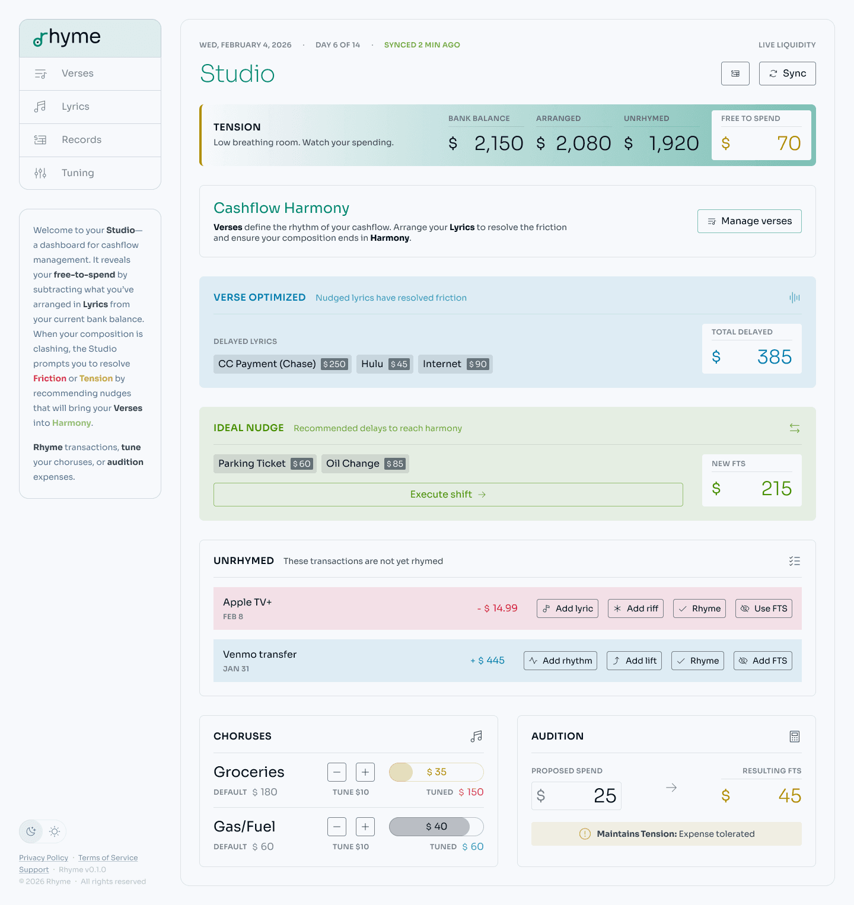Open the Manage verses panel
This screenshot has height=905, width=854.
(x=749, y=221)
